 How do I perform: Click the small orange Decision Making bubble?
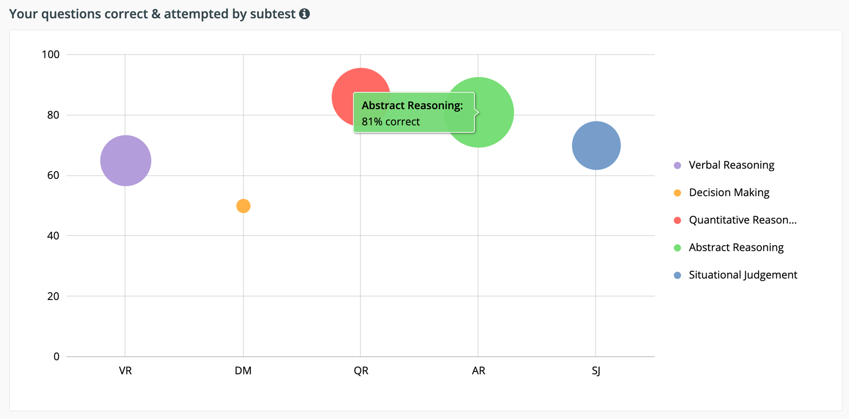click(243, 206)
